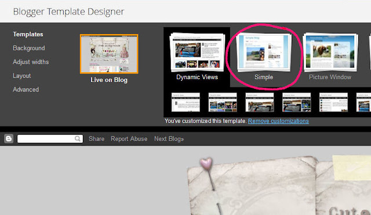Open the Background settings
This screenshot has height=215, width=371.
click(29, 48)
